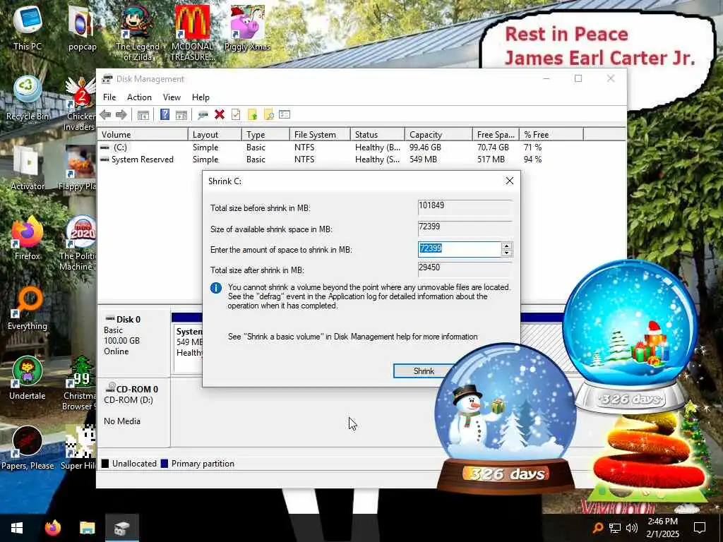This screenshot has width=723, height=542.
Task: Click Total size after shrink value 29450
Action: tap(465, 269)
